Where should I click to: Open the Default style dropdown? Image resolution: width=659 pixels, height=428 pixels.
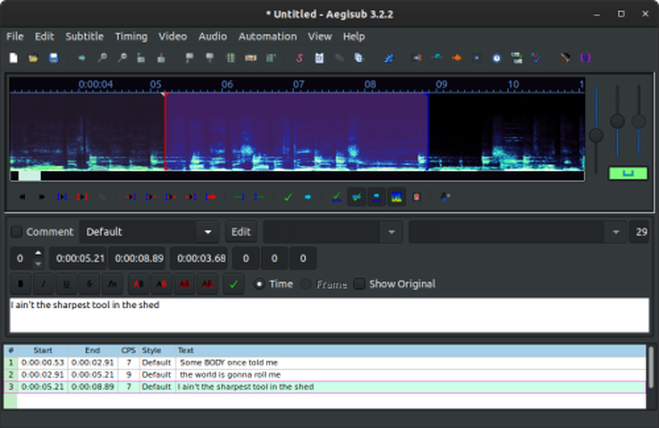click(208, 232)
